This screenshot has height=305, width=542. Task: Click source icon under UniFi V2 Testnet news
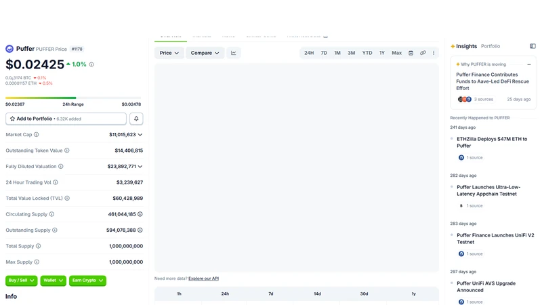461,253
